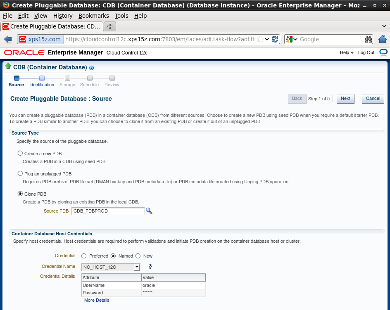This screenshot has height=310, width=390.
Task: Click the Oracle O icon near Log Out
Action: [x=383, y=52]
